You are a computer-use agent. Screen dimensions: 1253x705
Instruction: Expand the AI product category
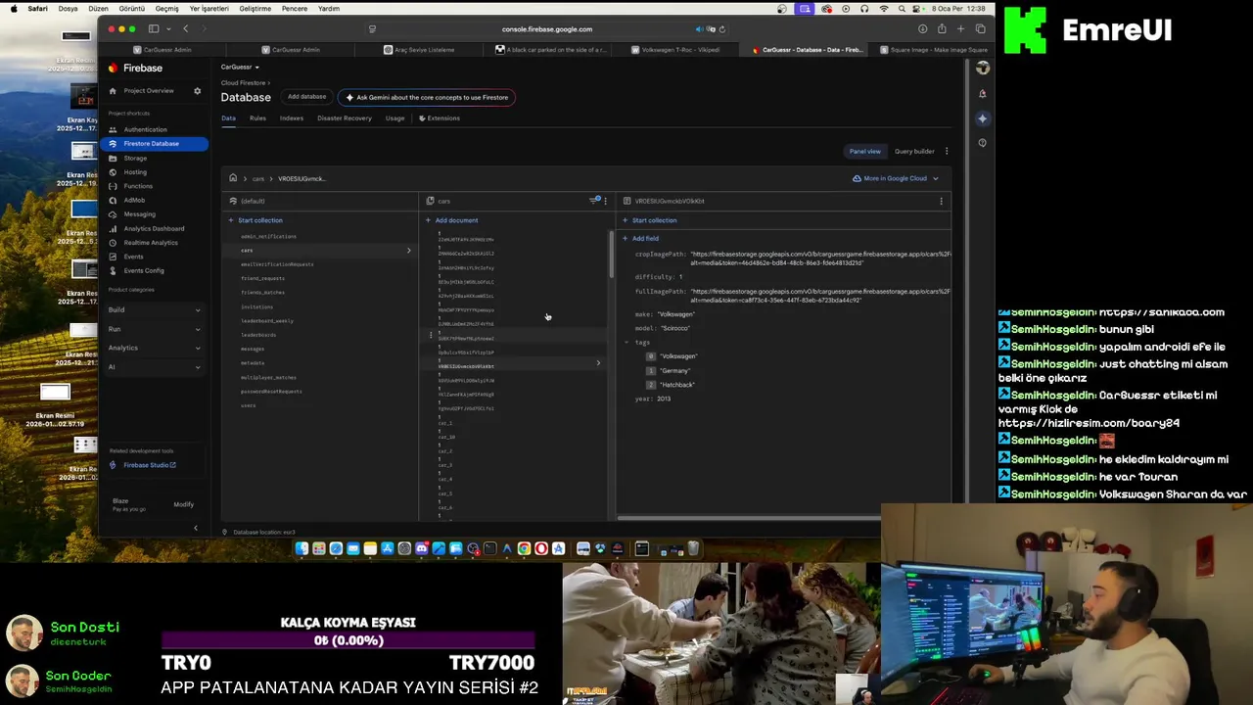coord(155,367)
